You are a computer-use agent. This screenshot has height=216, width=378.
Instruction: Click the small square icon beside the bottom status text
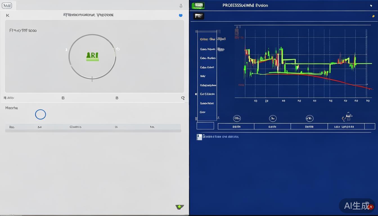pyautogui.click(x=199, y=137)
